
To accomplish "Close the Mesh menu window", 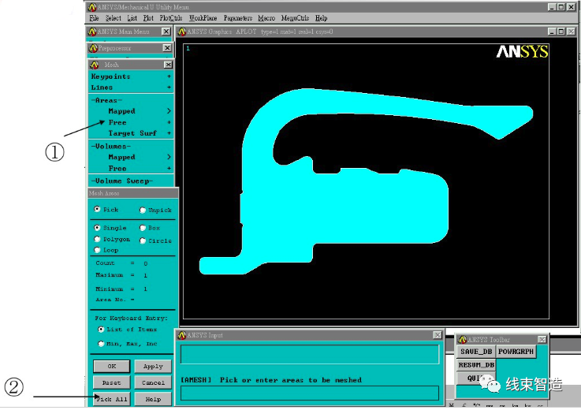I will point(168,65).
